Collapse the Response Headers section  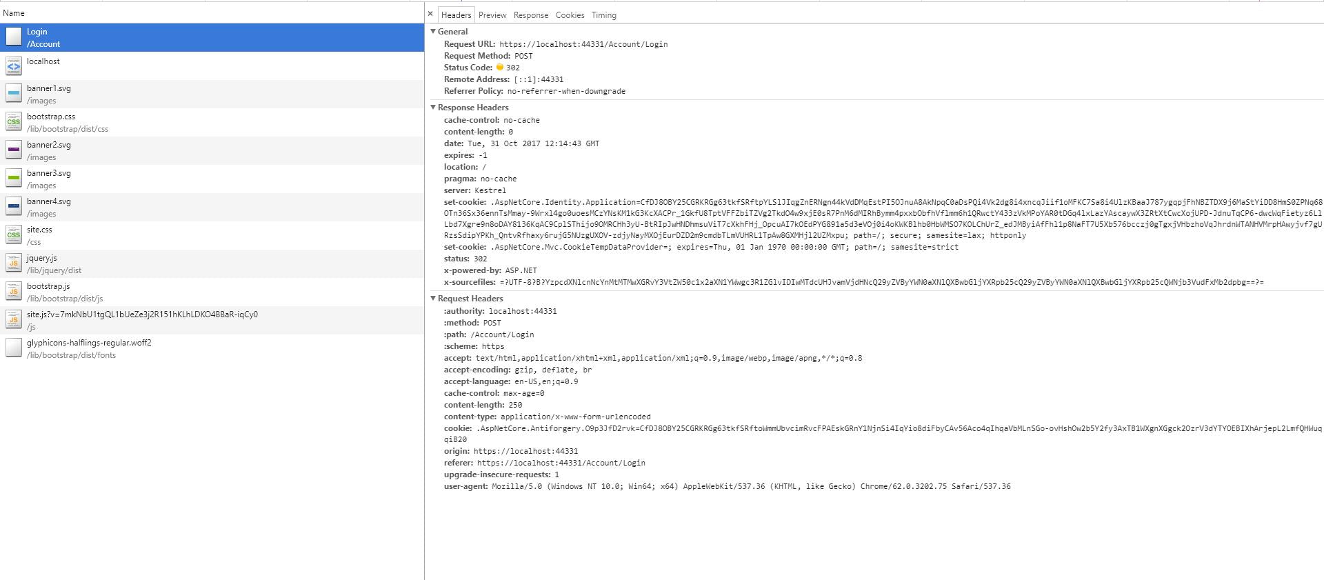433,108
